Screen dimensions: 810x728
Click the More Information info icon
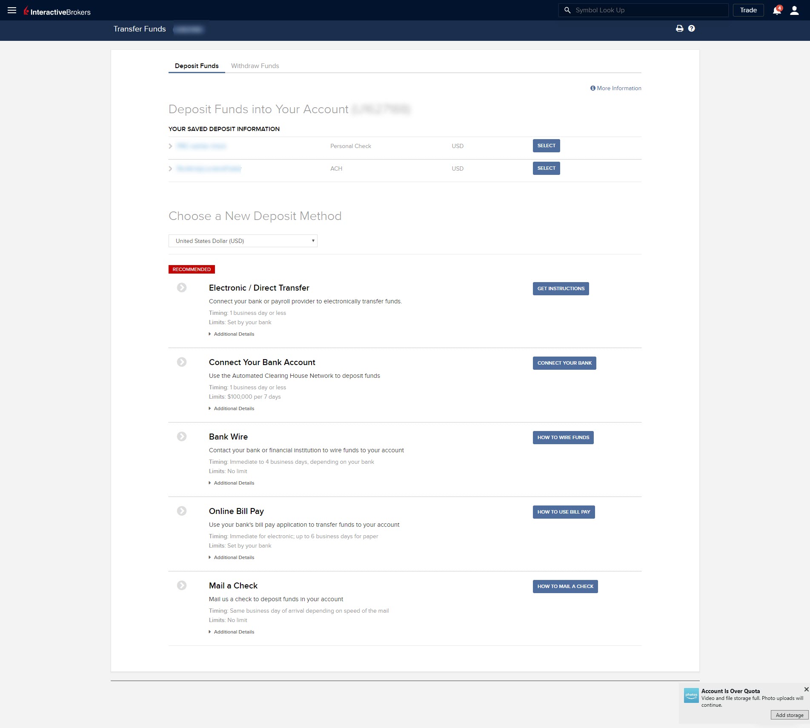[592, 88]
